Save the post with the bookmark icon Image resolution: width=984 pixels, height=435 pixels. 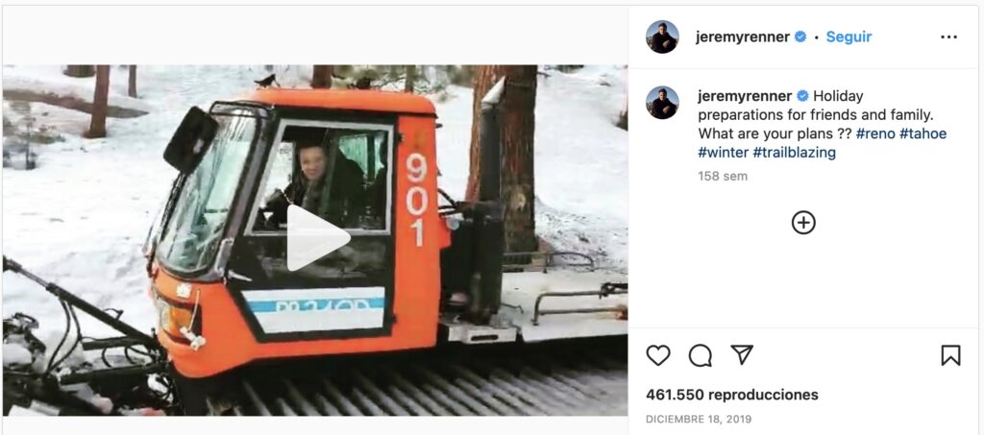coord(950,355)
